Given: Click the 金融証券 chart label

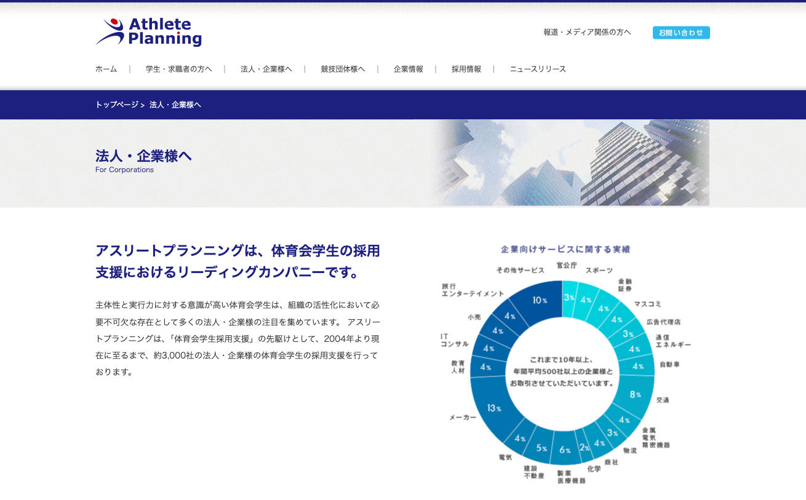Looking at the screenshot, I should pyautogui.click(x=624, y=285).
